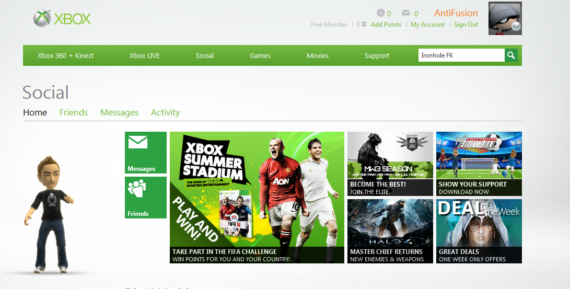Click the Social page heading
570x289 pixels.
45,93
